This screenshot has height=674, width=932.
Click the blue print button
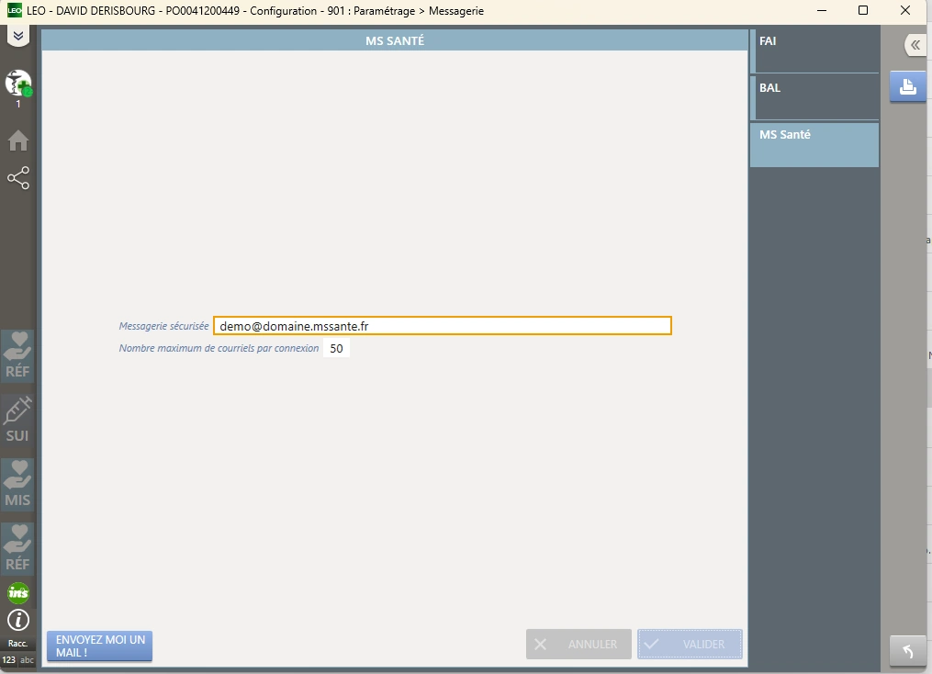pos(907,87)
